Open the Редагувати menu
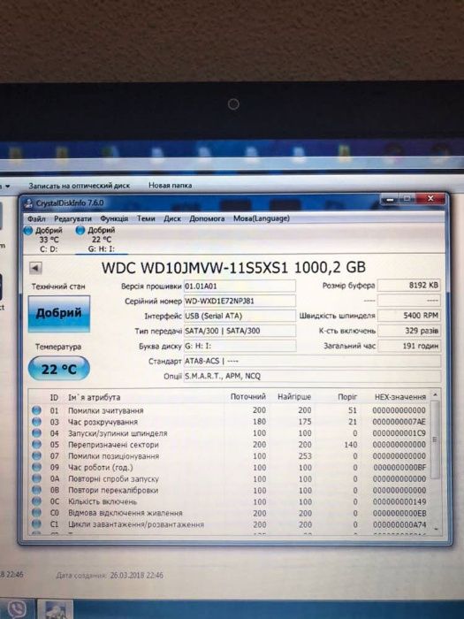The image size is (464, 619). click(x=72, y=218)
